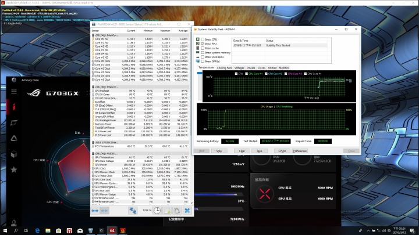Viewport: 419px width, 235px height.
Task: Click HWiNFO Maximum column header
Action: (165, 31)
